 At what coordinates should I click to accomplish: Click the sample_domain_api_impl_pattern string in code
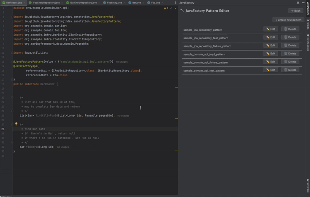tap(85, 62)
